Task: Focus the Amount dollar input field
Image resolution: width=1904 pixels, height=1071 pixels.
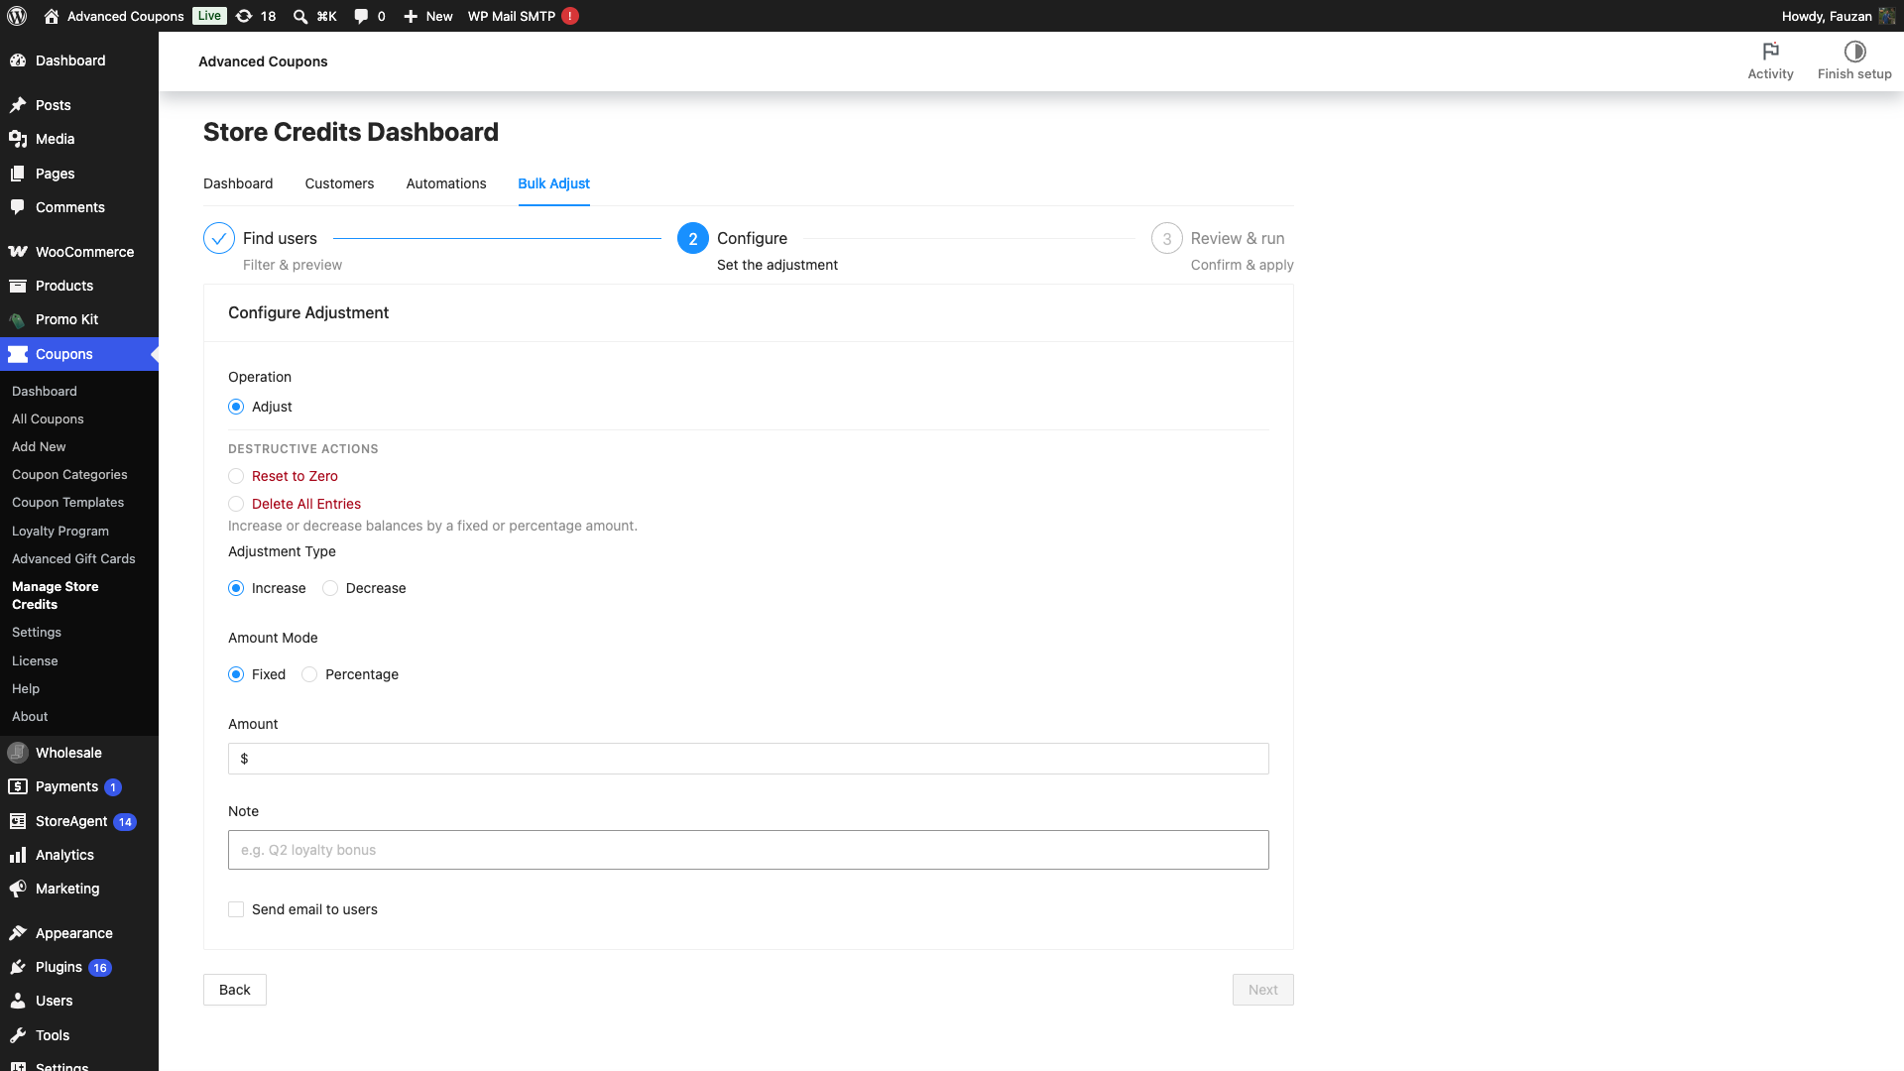Action: pos(749,759)
